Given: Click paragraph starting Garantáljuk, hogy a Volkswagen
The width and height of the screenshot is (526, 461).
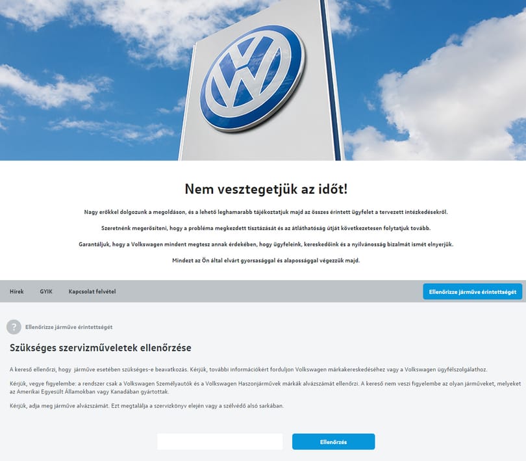Looking at the screenshot, I should (x=266, y=244).
